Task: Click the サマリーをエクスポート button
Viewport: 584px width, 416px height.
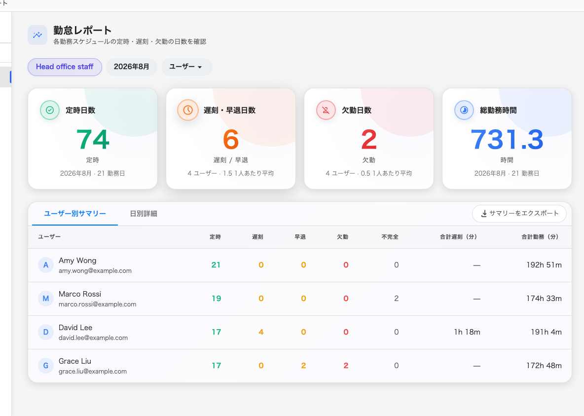Action: click(519, 214)
